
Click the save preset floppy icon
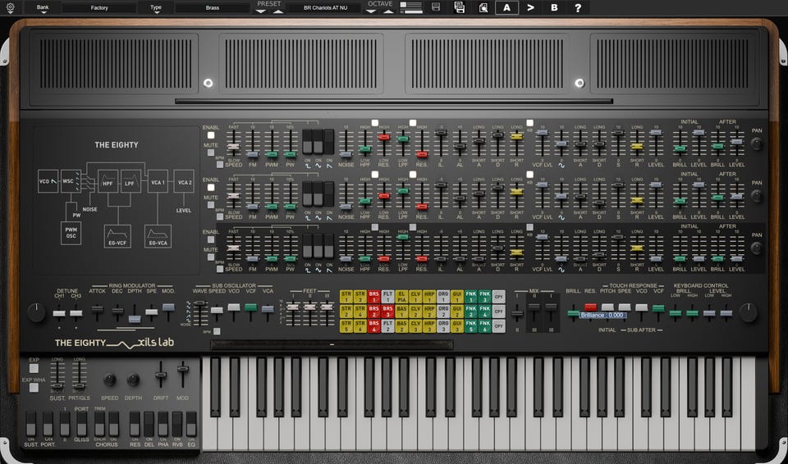coord(436,7)
